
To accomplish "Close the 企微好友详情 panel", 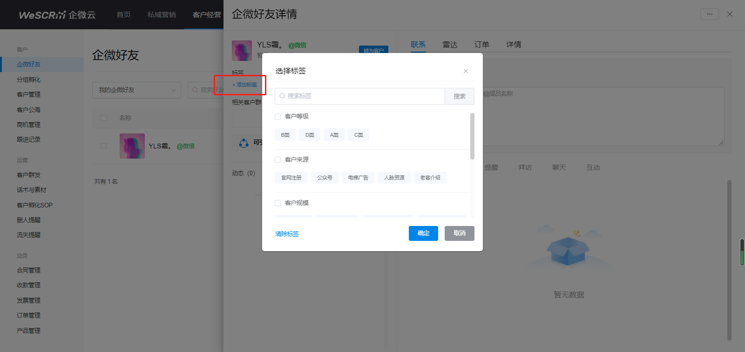I will pos(730,14).
